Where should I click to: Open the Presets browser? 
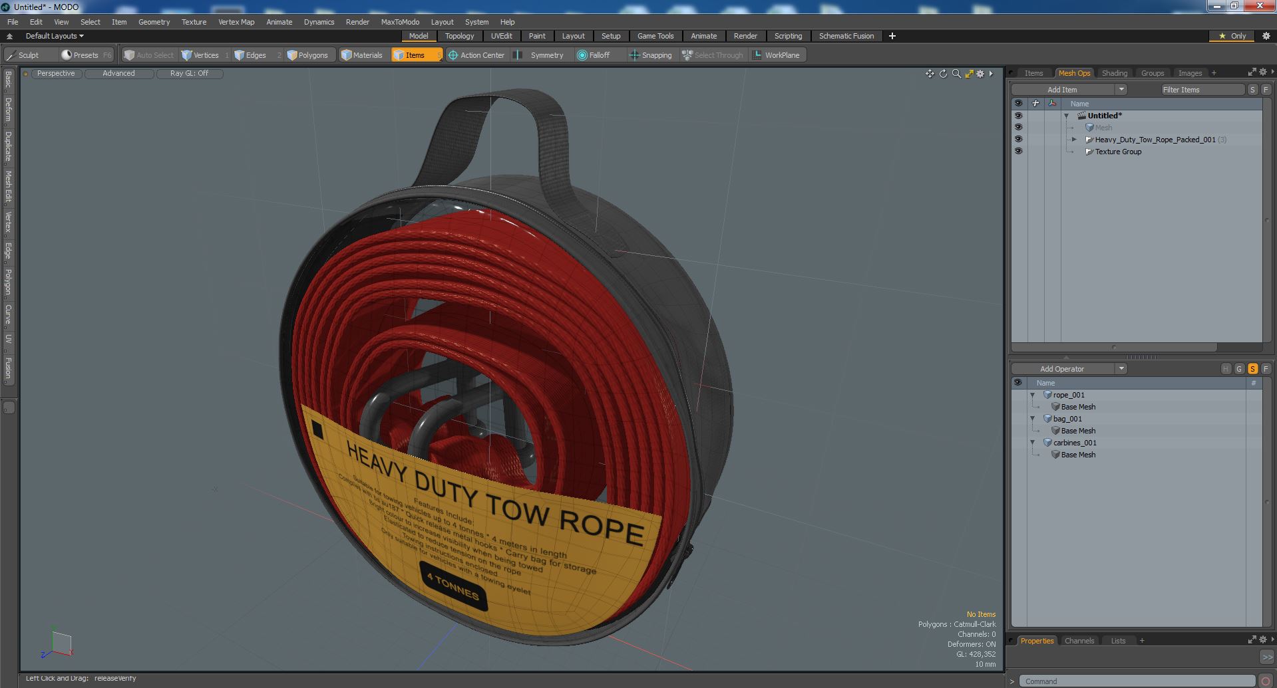click(86, 55)
